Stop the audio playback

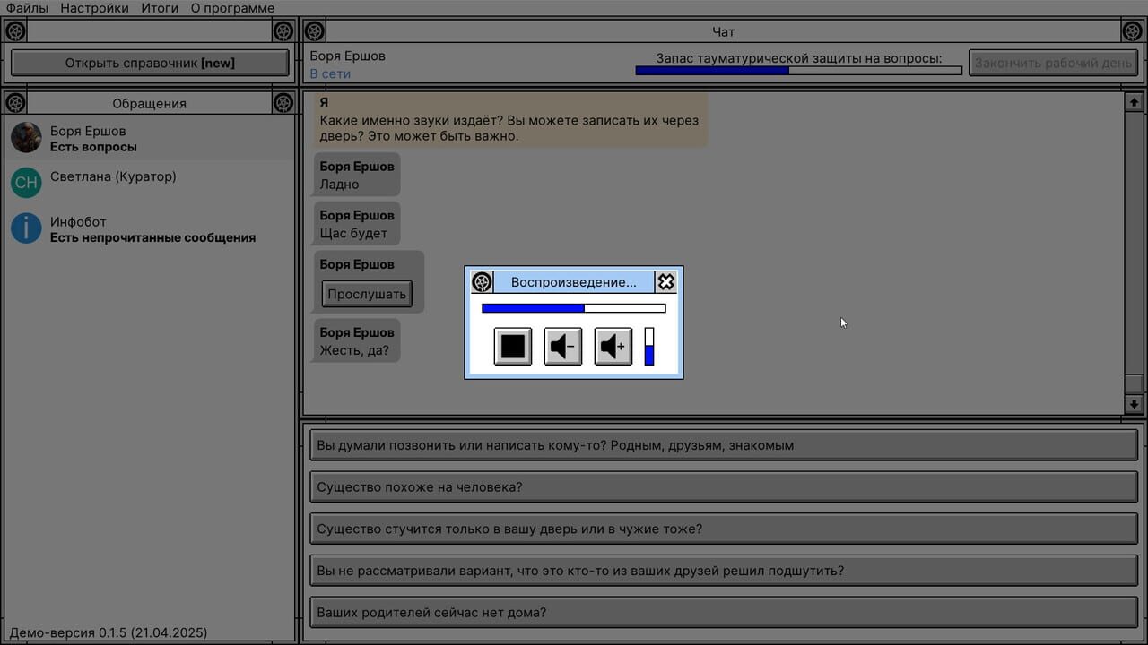[513, 347]
